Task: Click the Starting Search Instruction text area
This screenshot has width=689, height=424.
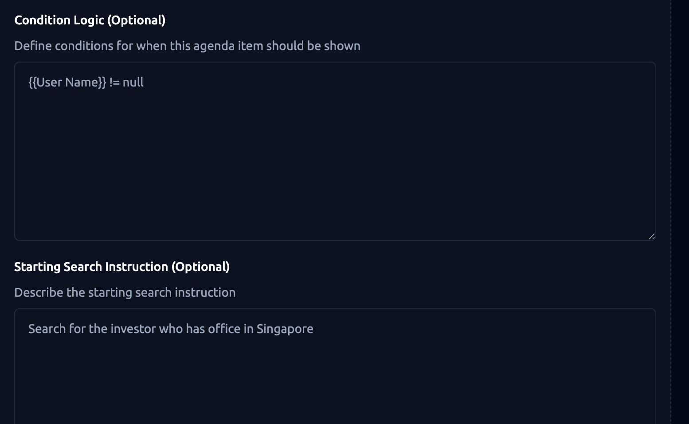Action: point(335,377)
